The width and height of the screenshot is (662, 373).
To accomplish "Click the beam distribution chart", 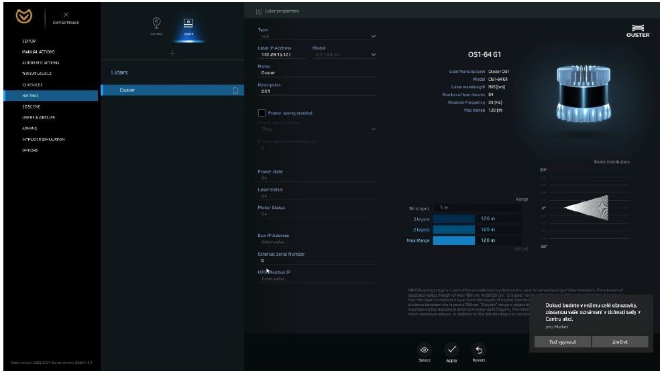I will click(585, 208).
